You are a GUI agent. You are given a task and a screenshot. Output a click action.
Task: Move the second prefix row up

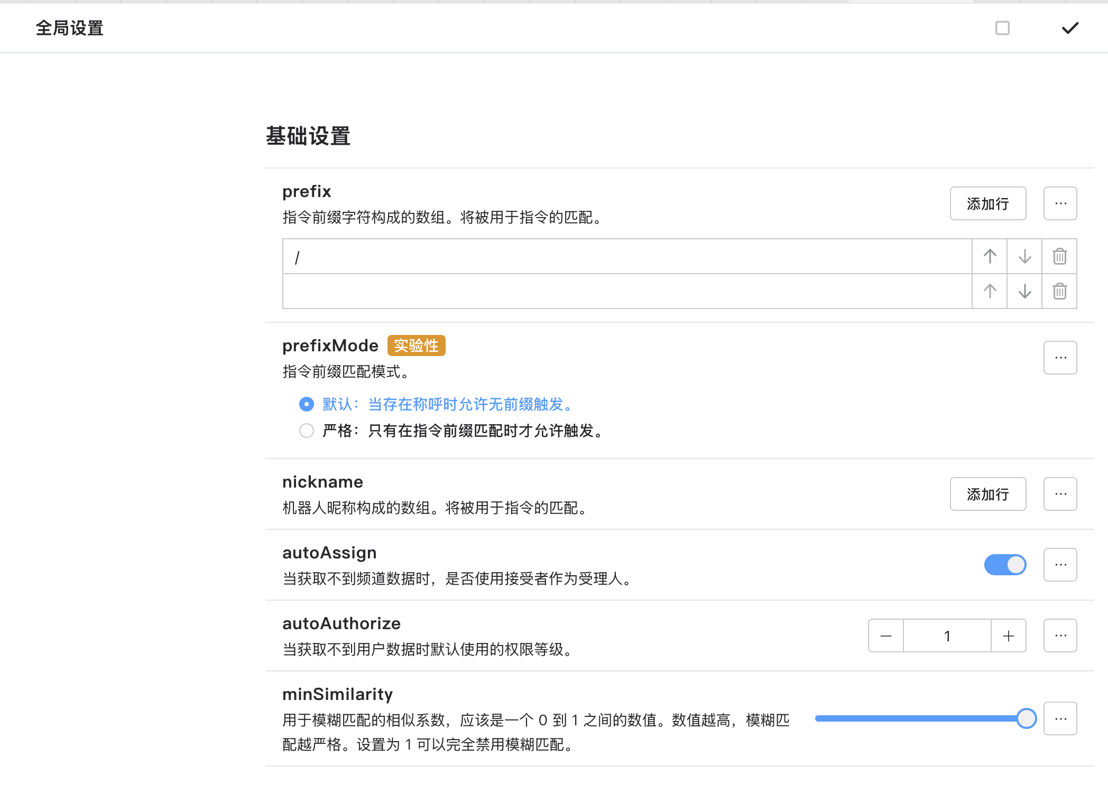click(990, 291)
